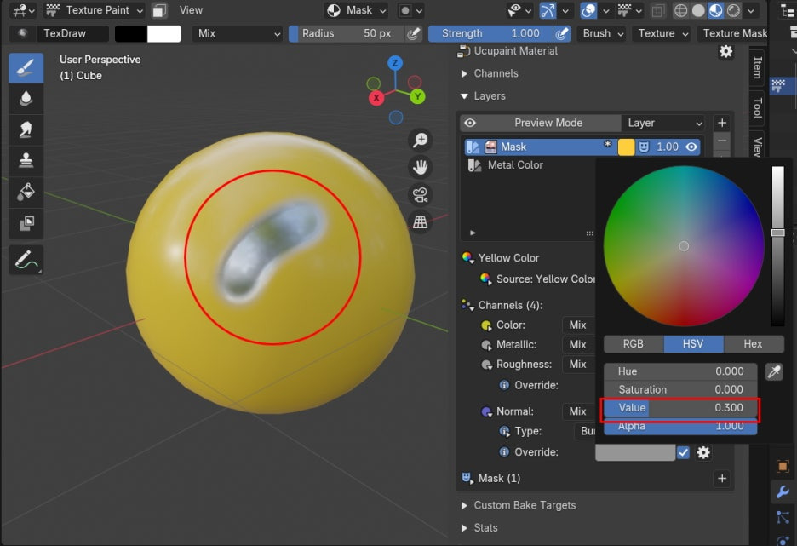
Task: Click the Z axis on navigation gizmo
Action: (x=395, y=63)
